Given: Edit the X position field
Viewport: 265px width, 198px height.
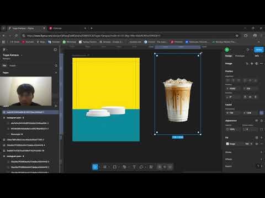Looking at the screenshot, I should pyautogui.click(x=233, y=89).
